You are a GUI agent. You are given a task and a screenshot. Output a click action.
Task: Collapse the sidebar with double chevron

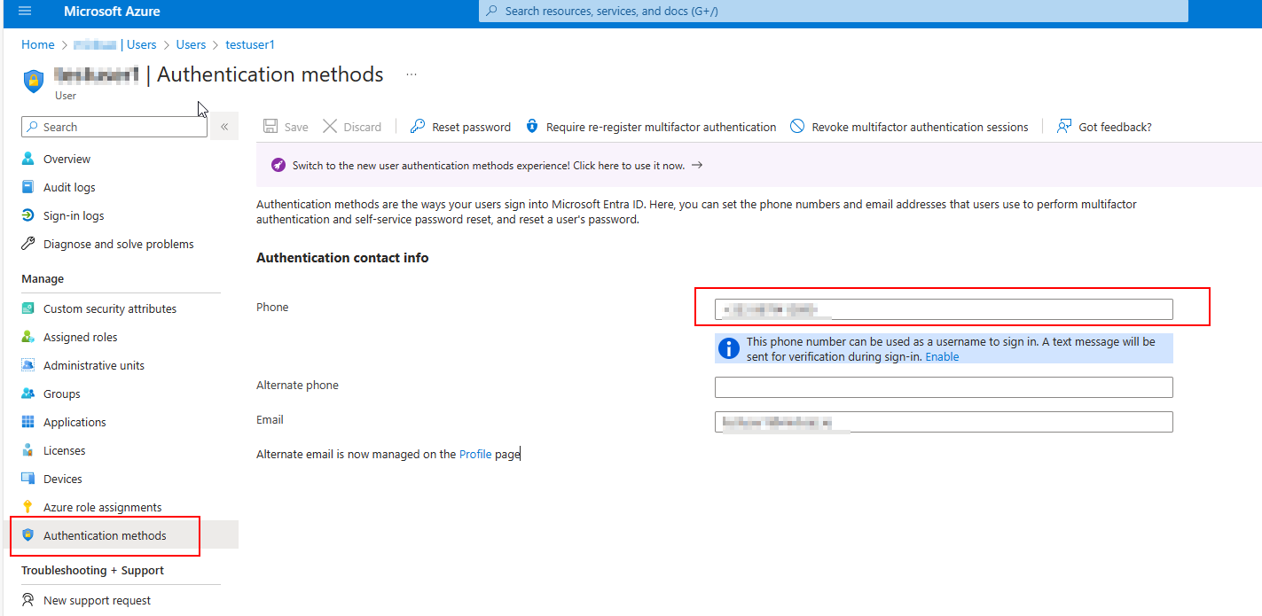[224, 127]
